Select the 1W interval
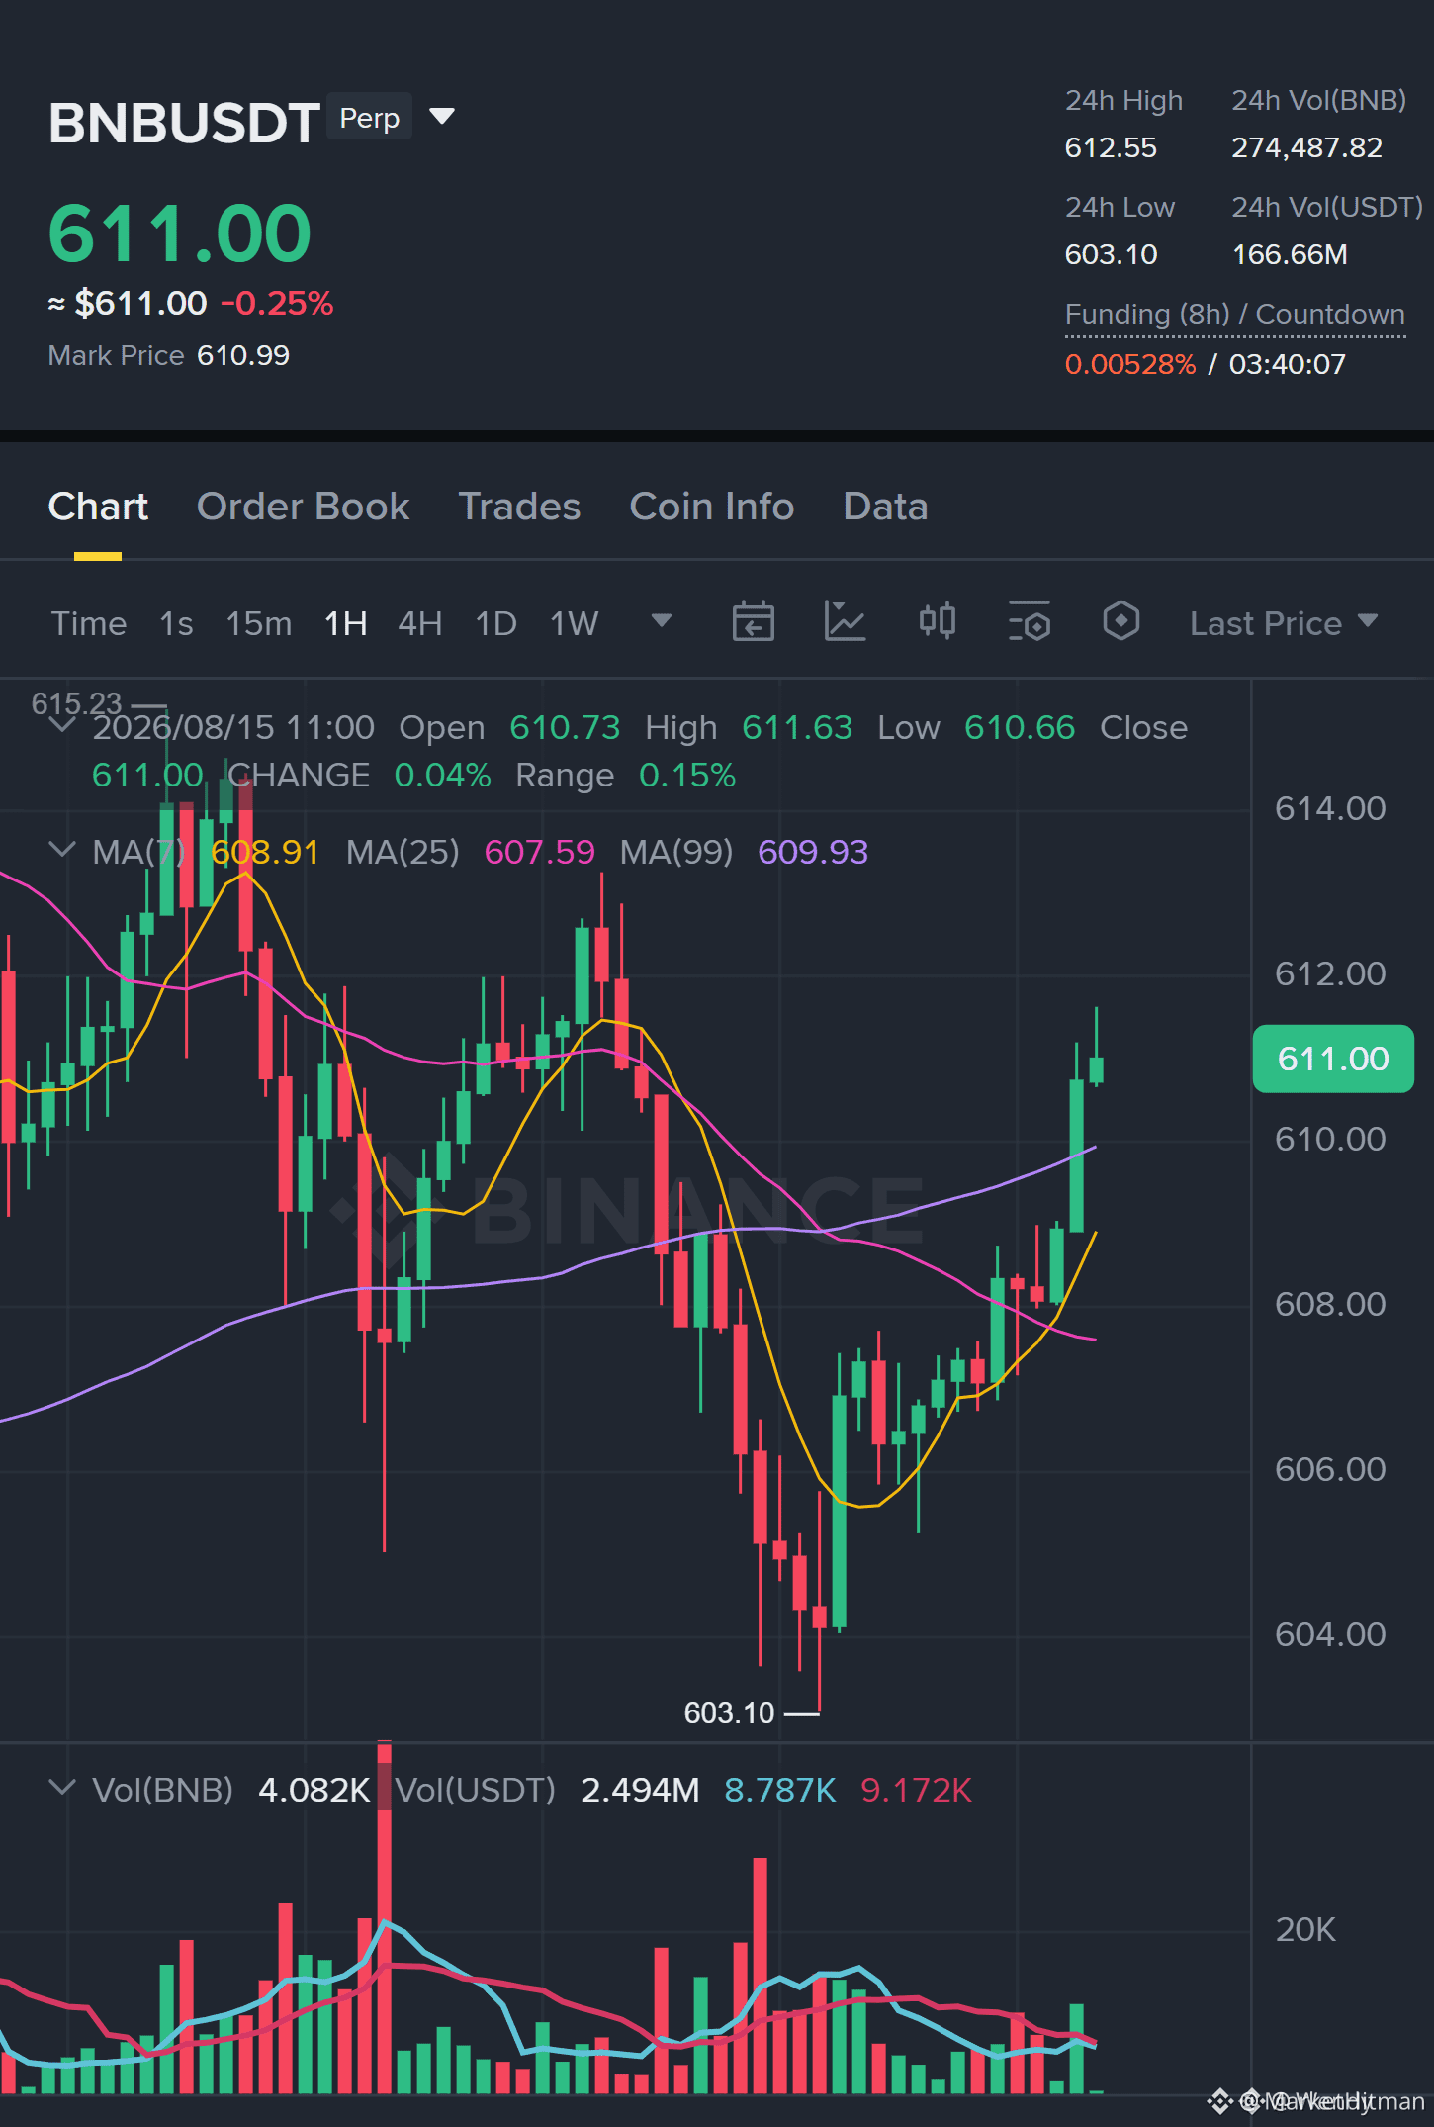1434x2127 pixels. coord(575,623)
